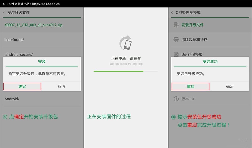Confirm install with 确定 button
This screenshot has height=148, width=252.
[x=22, y=86]
